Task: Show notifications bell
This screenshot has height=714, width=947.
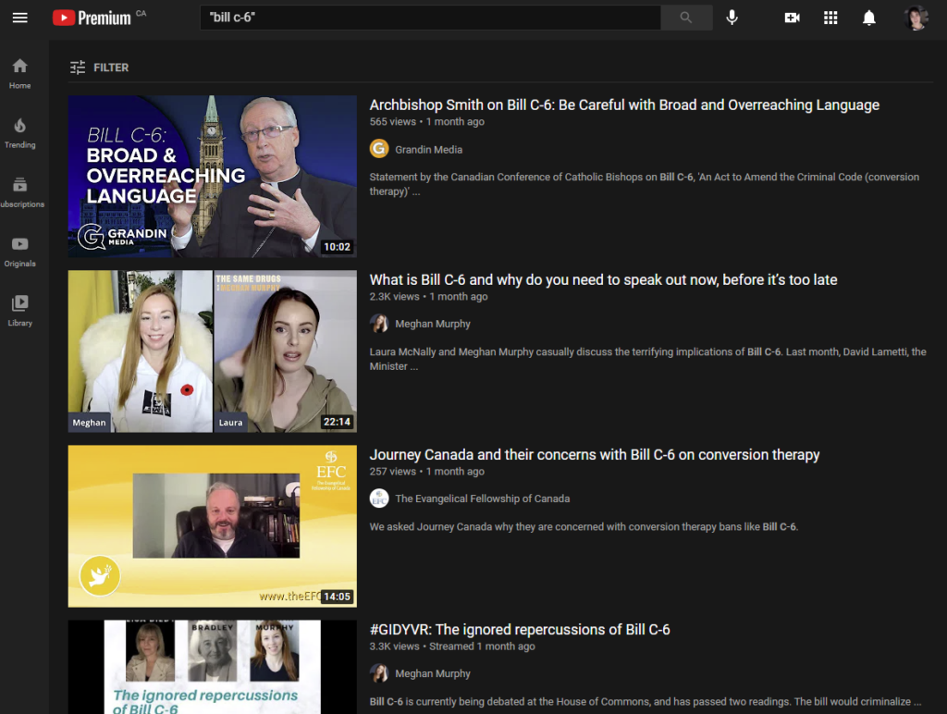Action: click(869, 18)
